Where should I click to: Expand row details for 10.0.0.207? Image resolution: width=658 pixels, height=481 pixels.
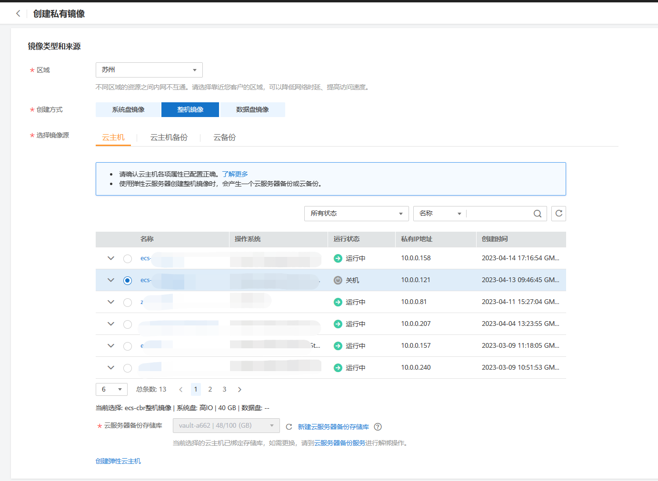tap(111, 324)
